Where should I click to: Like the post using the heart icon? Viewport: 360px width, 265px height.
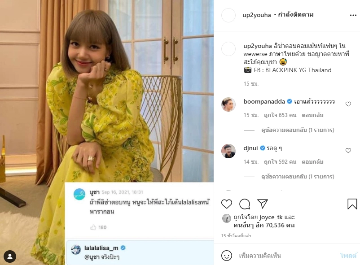[x=226, y=204]
